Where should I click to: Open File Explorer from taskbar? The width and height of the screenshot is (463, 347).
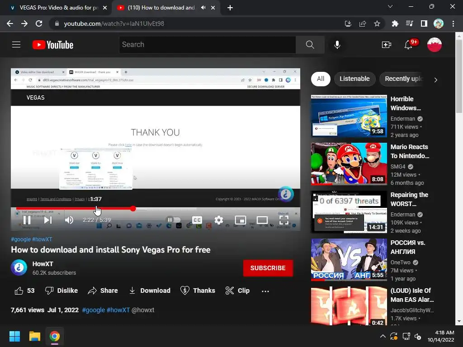click(x=34, y=336)
